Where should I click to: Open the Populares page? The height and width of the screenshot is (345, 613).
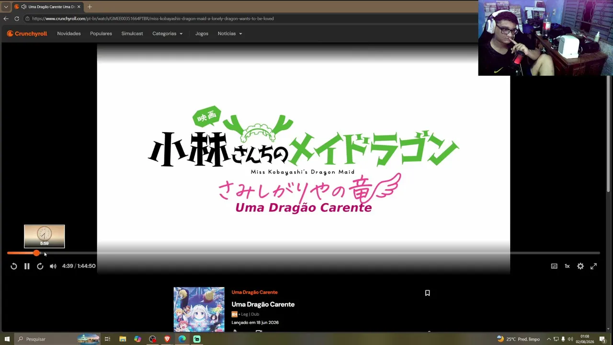[101, 34]
